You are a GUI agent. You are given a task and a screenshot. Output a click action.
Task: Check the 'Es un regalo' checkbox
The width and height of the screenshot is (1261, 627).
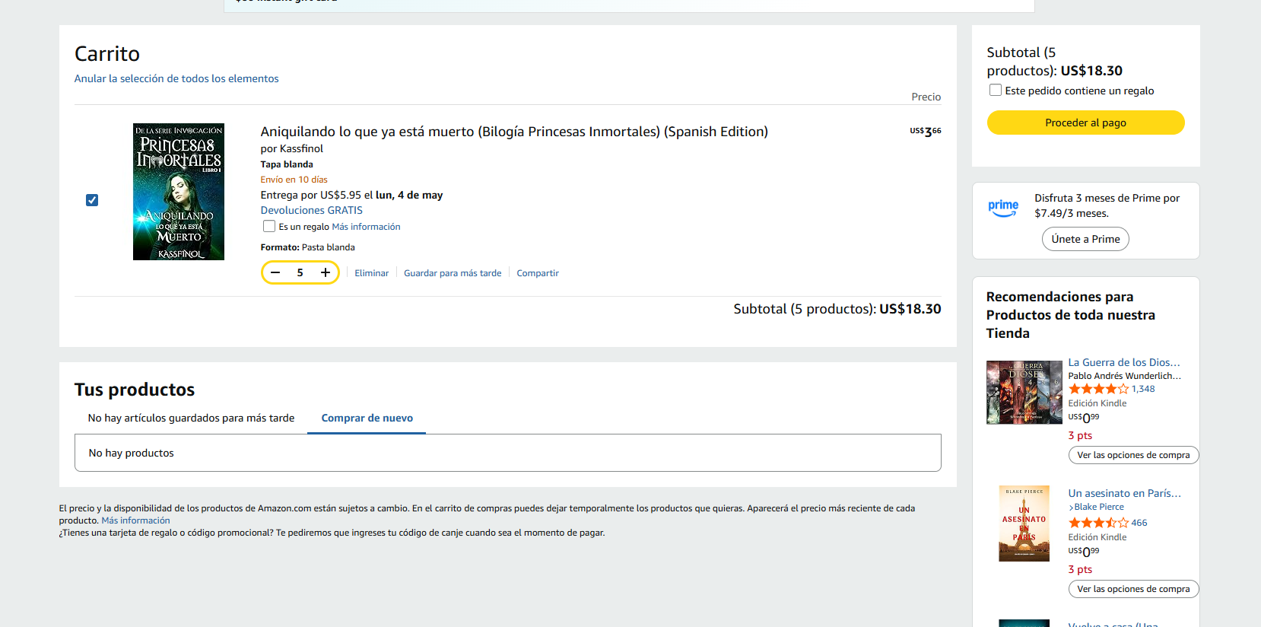269,226
